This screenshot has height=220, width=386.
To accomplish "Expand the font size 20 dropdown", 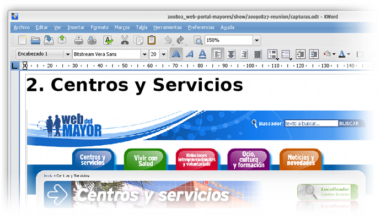I will [x=164, y=54].
